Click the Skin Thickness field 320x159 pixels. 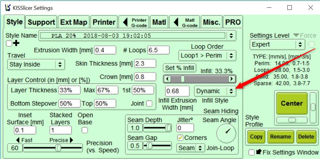(145, 64)
